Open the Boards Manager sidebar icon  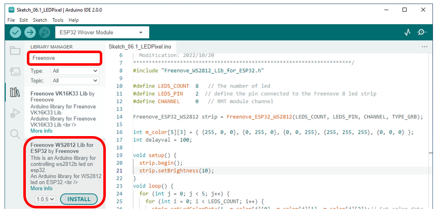15,71
